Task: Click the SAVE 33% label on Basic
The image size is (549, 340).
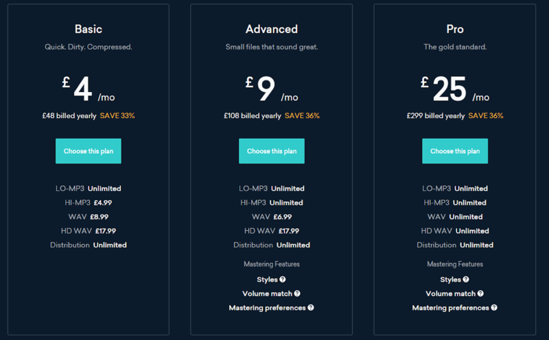Action: coord(117,115)
